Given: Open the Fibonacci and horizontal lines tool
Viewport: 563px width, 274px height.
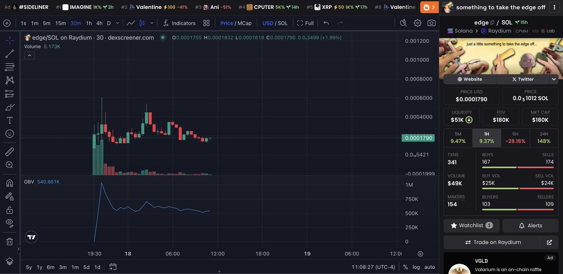Looking at the screenshot, I should (x=9, y=67).
